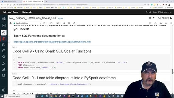Screen dimensions: 174x98
Task: Open the Windows Start menu
Action: pyautogui.click(x=2, y=96)
